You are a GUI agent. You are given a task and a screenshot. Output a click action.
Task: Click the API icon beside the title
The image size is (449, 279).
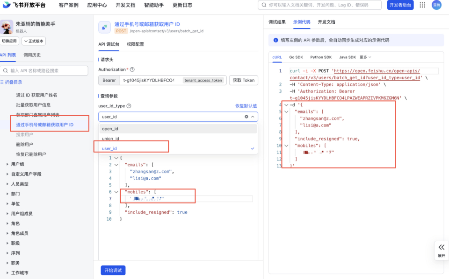pos(104,27)
